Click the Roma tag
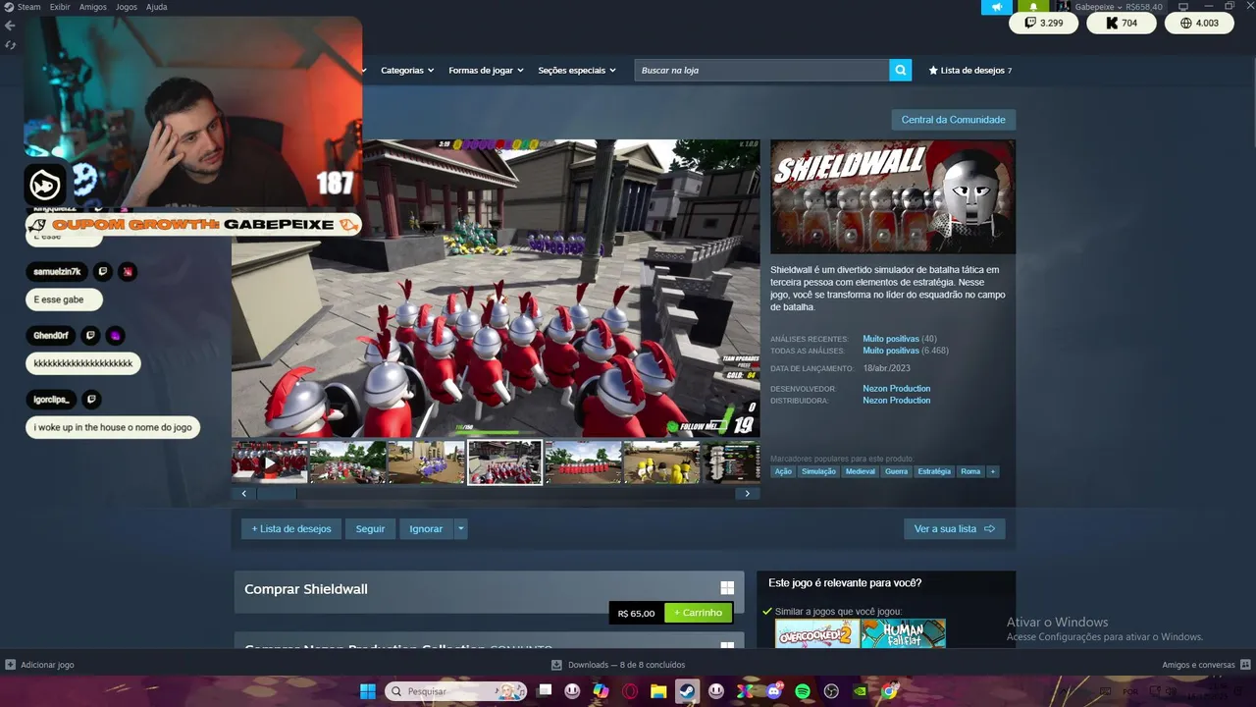1256x707 pixels. tap(970, 471)
